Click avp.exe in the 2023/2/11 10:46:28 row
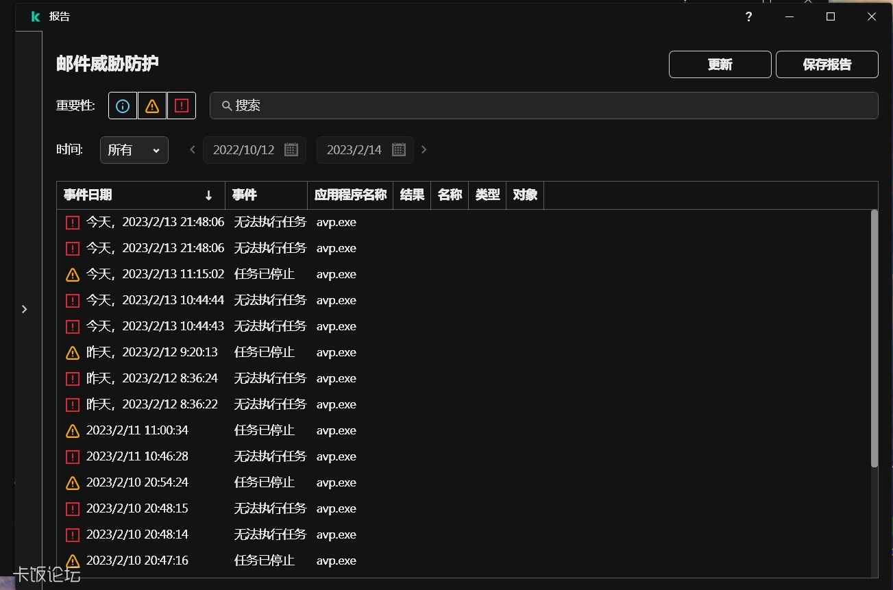 tap(337, 456)
